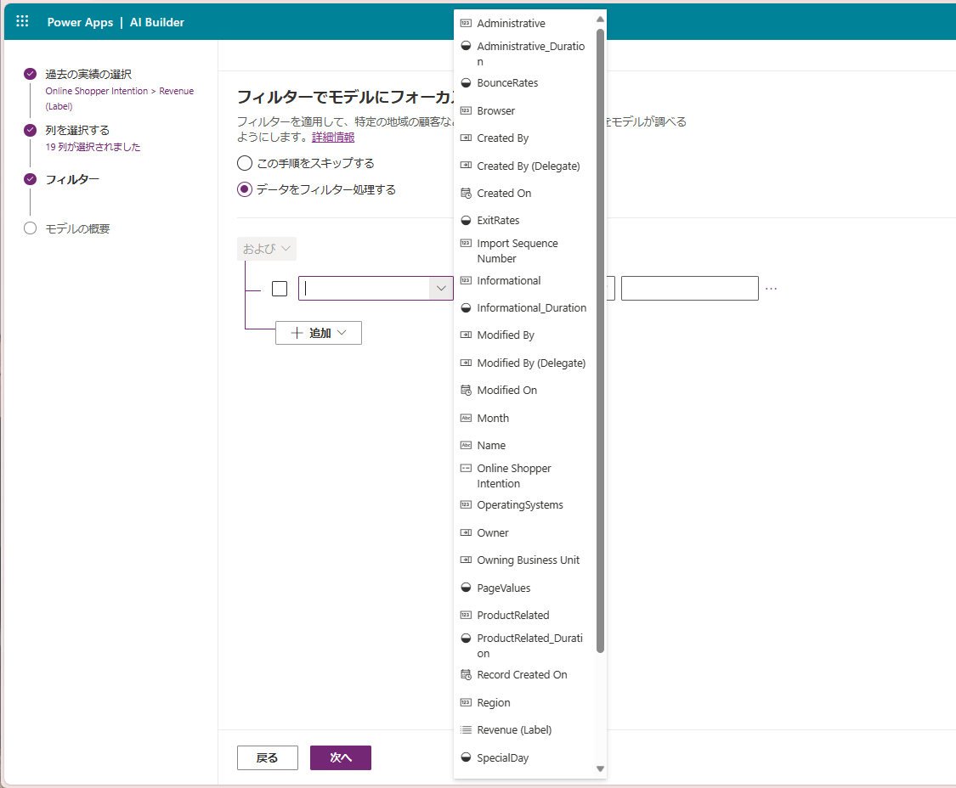Image resolution: width=956 pixels, height=788 pixels.
Task: Click the Informational number type icon
Action: (x=466, y=280)
